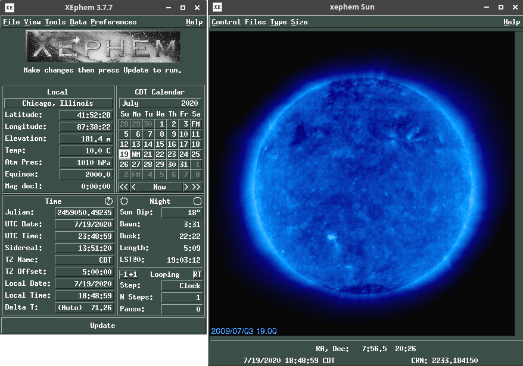The image size is (523, 366).
Task: Go back one year in calendar
Action: pyautogui.click(x=124, y=187)
